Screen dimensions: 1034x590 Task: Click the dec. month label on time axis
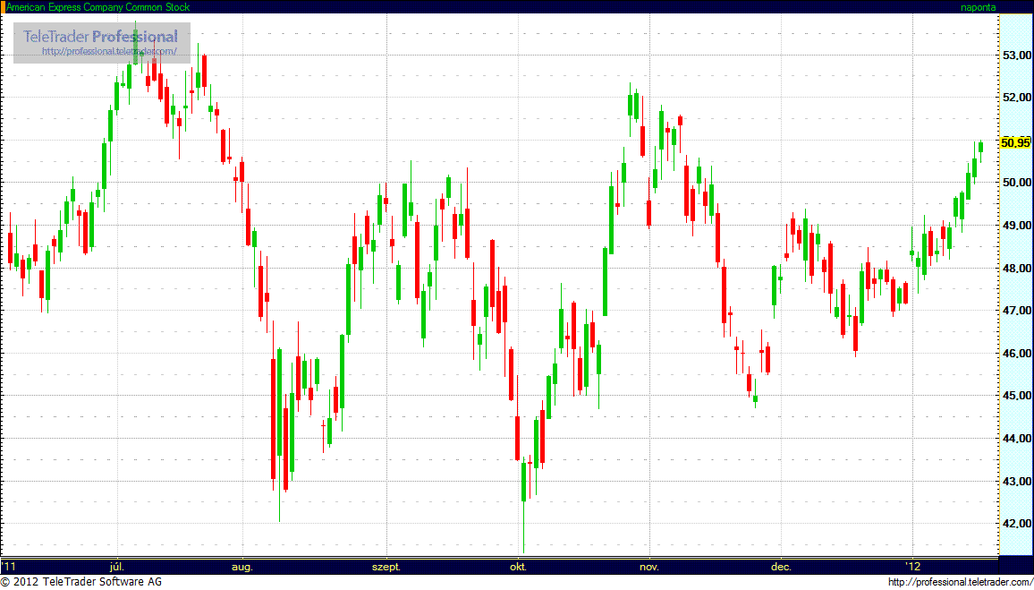click(781, 567)
